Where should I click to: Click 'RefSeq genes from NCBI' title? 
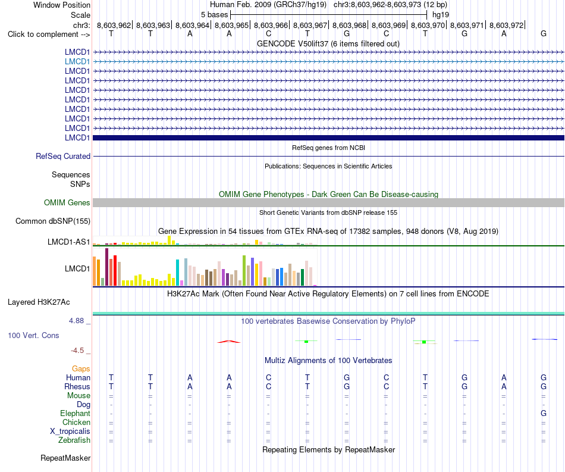pos(328,148)
